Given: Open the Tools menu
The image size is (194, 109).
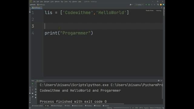Looking at the screenshot, I should point(66,2).
